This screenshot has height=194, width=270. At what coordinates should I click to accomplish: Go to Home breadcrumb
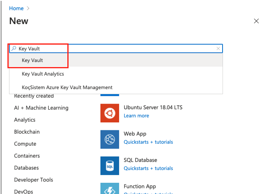(16, 8)
